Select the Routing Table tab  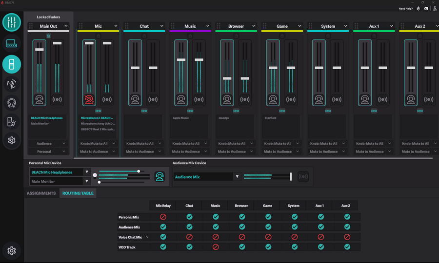tap(78, 193)
